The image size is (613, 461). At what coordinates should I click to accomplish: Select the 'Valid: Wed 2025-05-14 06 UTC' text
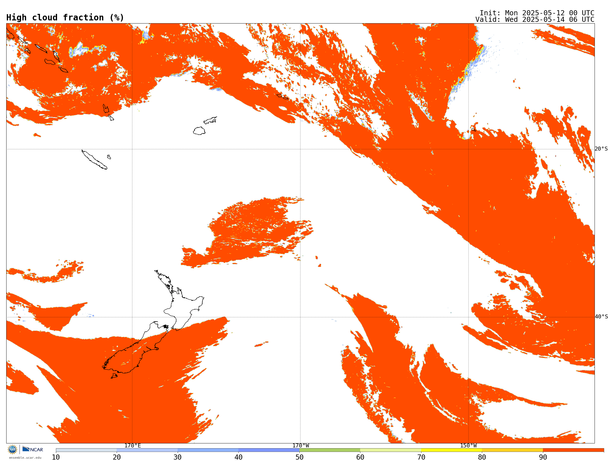[x=535, y=20]
